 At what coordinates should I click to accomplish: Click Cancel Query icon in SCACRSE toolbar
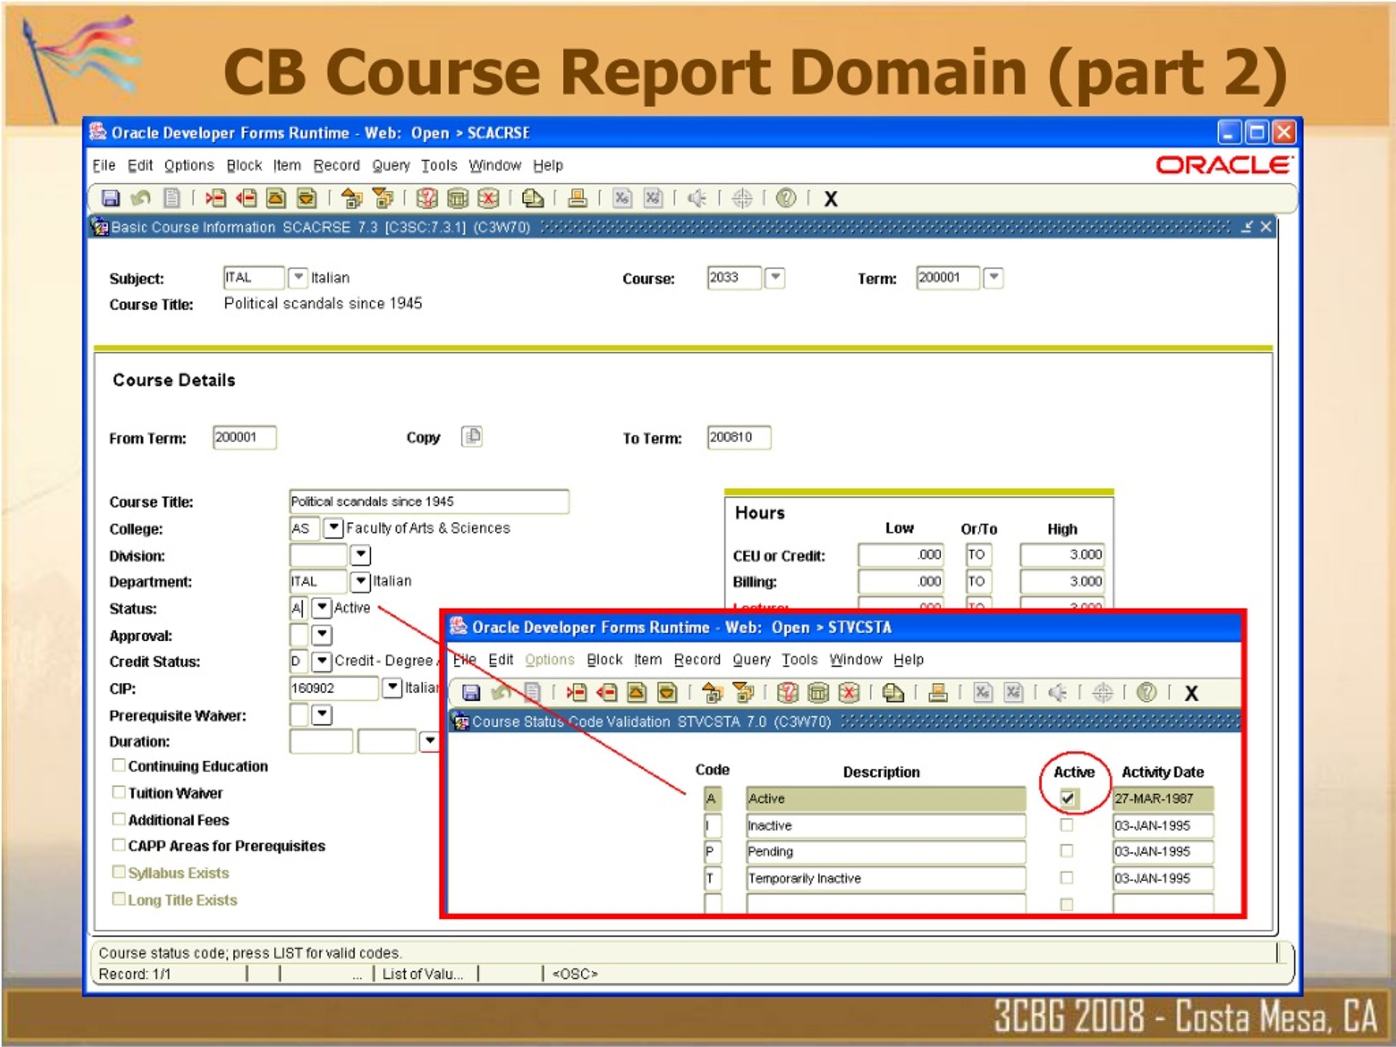click(x=489, y=198)
